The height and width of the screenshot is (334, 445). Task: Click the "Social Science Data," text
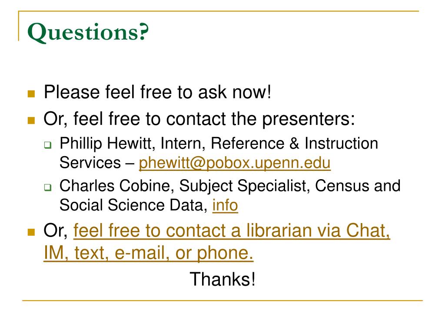134,205
